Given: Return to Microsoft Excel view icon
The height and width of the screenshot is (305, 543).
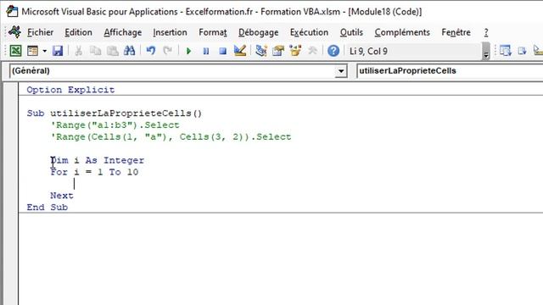Looking at the screenshot, I should pyautogui.click(x=15, y=51).
